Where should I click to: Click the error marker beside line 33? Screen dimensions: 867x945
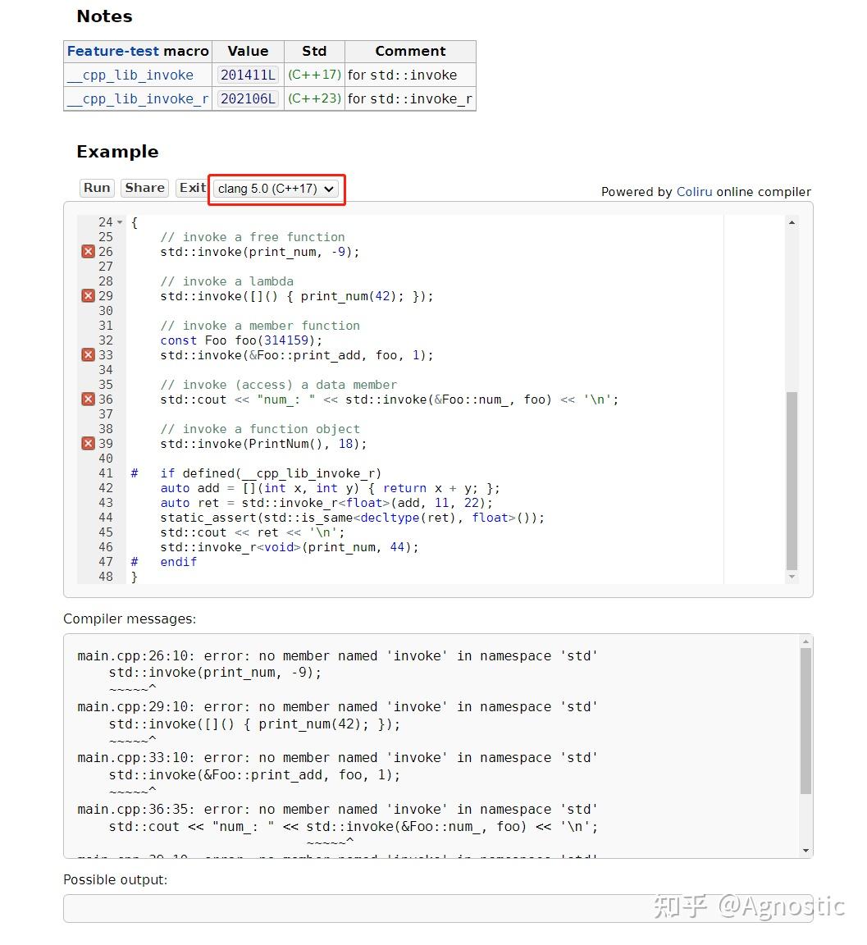88,354
